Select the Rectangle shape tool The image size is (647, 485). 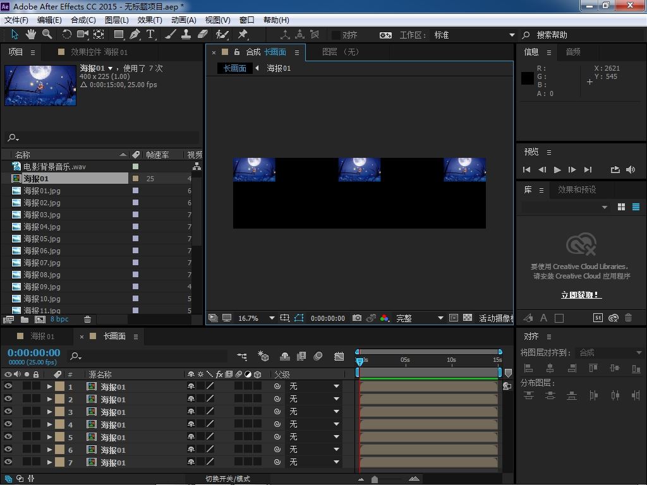119,35
